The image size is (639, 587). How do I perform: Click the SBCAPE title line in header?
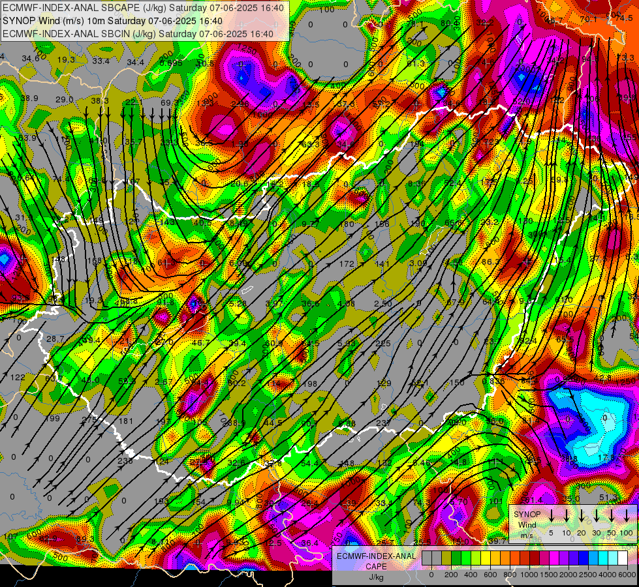click(x=143, y=8)
